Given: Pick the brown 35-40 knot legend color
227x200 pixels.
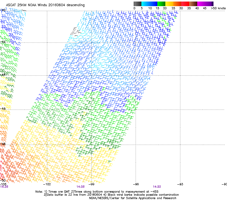Looking at the screenshot, I should 193,4.
